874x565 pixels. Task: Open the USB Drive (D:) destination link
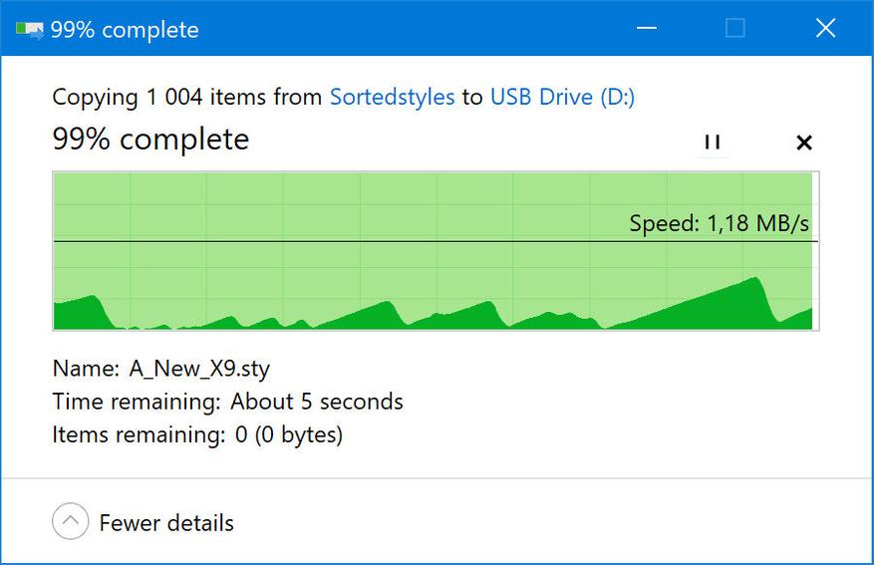tap(562, 97)
